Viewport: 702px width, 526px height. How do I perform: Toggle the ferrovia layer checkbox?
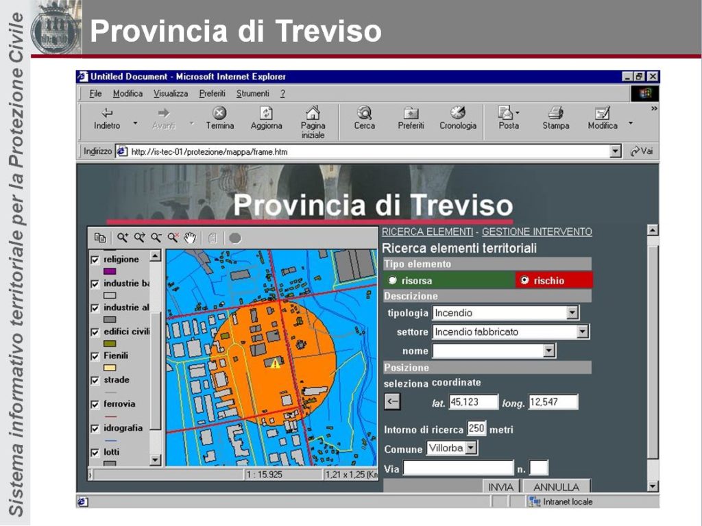(x=95, y=405)
